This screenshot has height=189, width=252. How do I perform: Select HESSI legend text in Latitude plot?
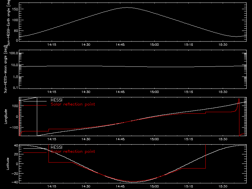[57, 147]
